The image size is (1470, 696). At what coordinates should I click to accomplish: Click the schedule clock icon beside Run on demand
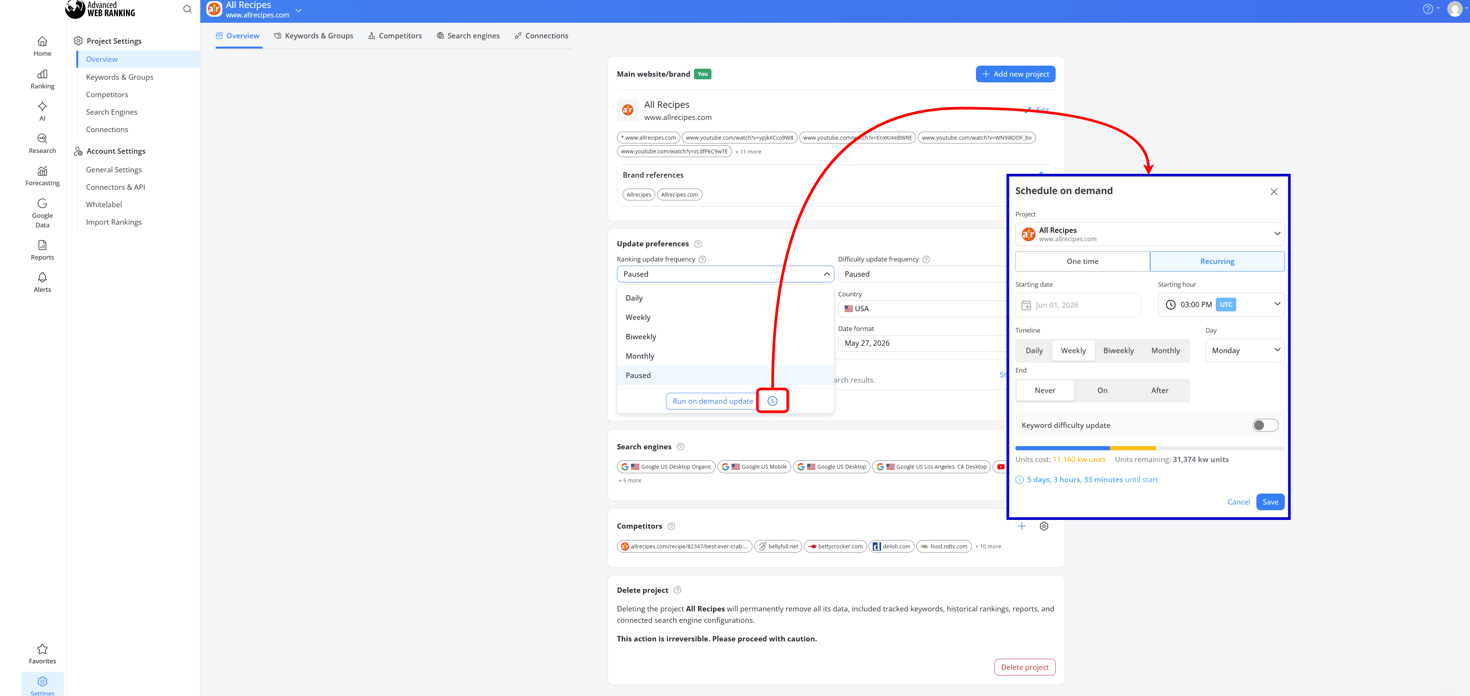point(773,401)
